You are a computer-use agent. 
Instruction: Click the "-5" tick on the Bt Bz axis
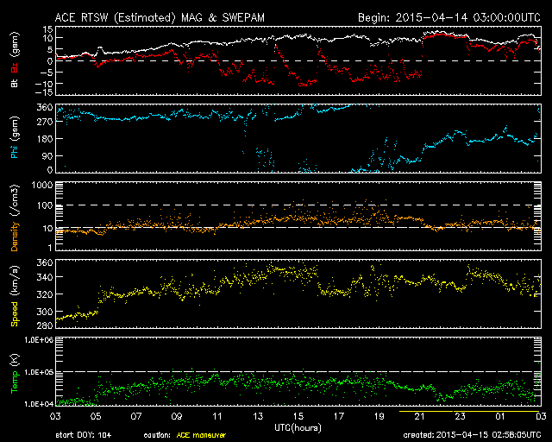(47, 73)
